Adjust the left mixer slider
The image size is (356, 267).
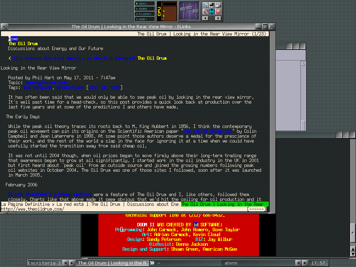pos(183,10)
